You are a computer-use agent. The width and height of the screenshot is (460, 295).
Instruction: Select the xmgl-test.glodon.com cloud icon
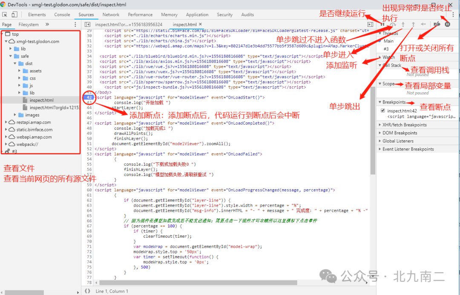(12, 42)
